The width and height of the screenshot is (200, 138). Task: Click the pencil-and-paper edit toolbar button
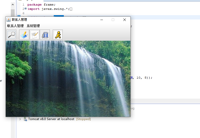[35, 35]
